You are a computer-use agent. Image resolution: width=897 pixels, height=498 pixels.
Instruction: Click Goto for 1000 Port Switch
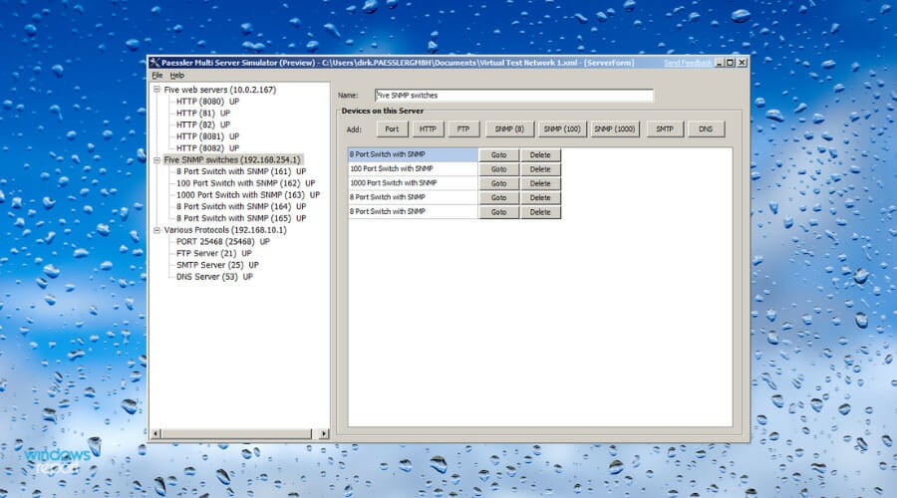(499, 183)
